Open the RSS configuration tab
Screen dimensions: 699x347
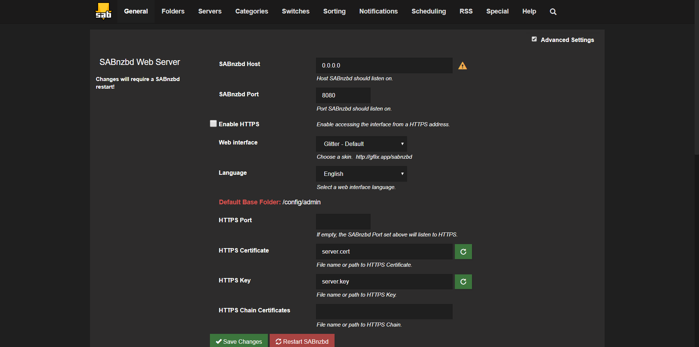point(466,11)
